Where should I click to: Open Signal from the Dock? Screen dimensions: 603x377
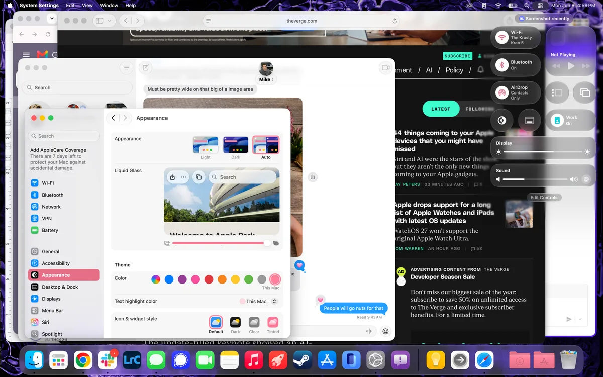coord(180,360)
